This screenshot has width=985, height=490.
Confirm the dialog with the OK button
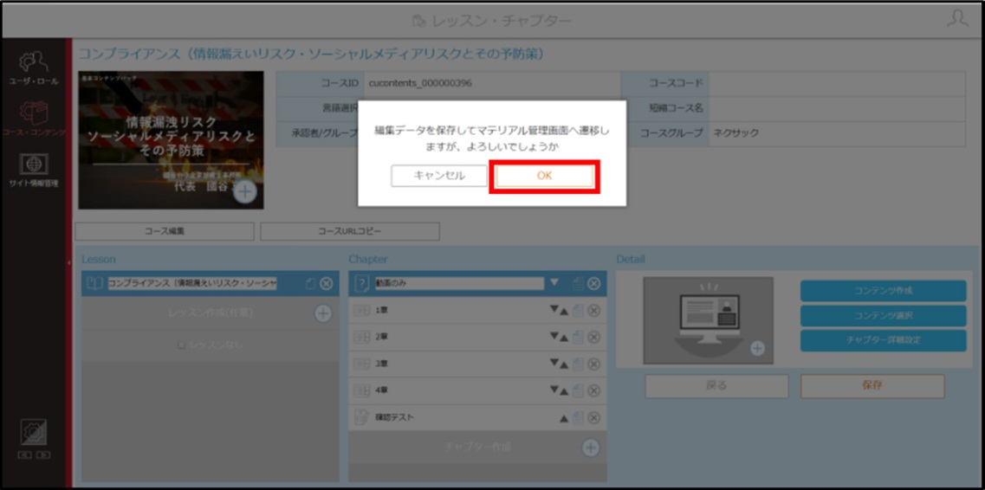(x=544, y=177)
